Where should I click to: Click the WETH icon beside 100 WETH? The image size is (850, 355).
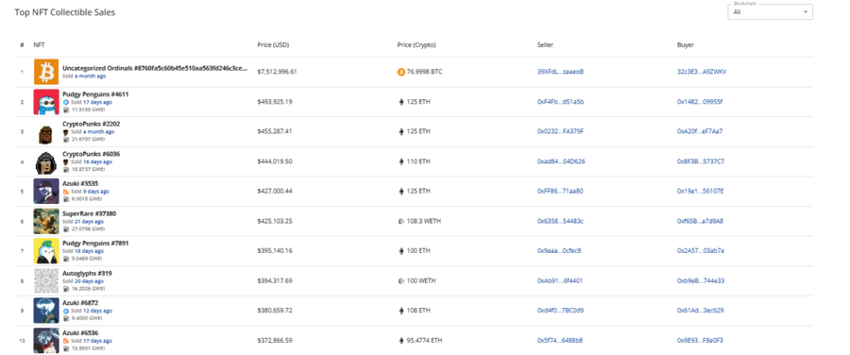(x=401, y=280)
